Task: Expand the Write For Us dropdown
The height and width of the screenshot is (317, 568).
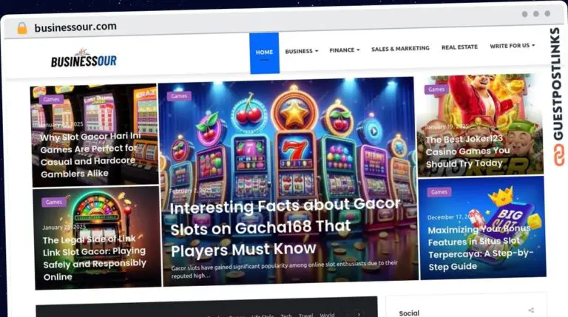Action: pos(513,46)
